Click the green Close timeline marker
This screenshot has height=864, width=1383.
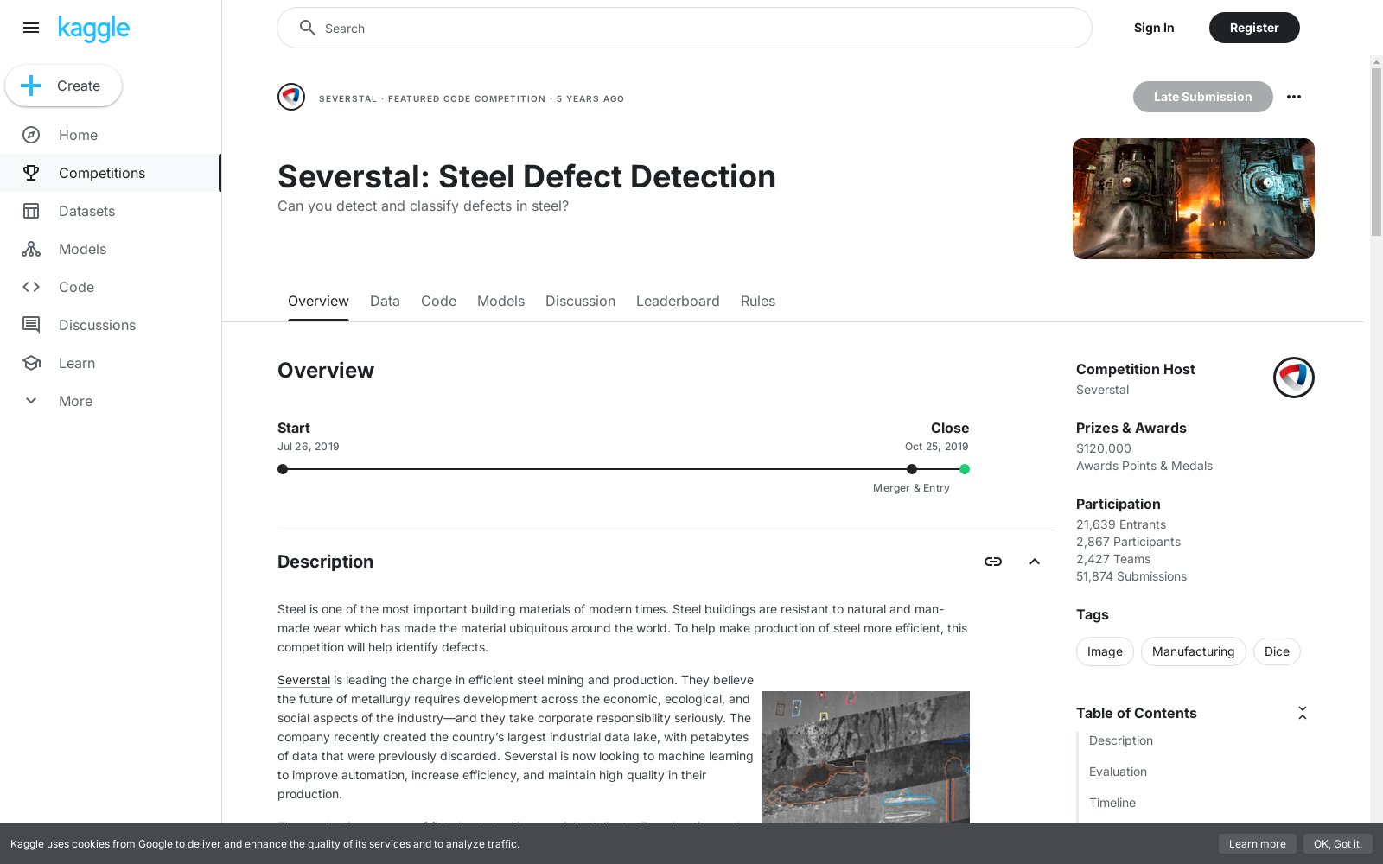click(x=965, y=469)
